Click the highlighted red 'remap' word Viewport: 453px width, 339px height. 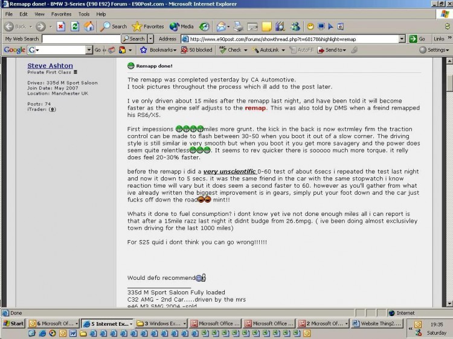coord(255,108)
